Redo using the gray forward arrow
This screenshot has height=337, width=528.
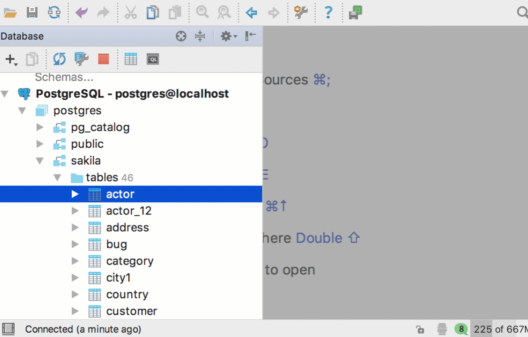click(104, 13)
